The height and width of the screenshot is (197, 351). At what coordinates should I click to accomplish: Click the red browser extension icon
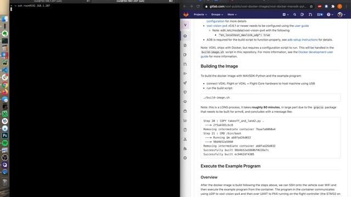(320, 7)
